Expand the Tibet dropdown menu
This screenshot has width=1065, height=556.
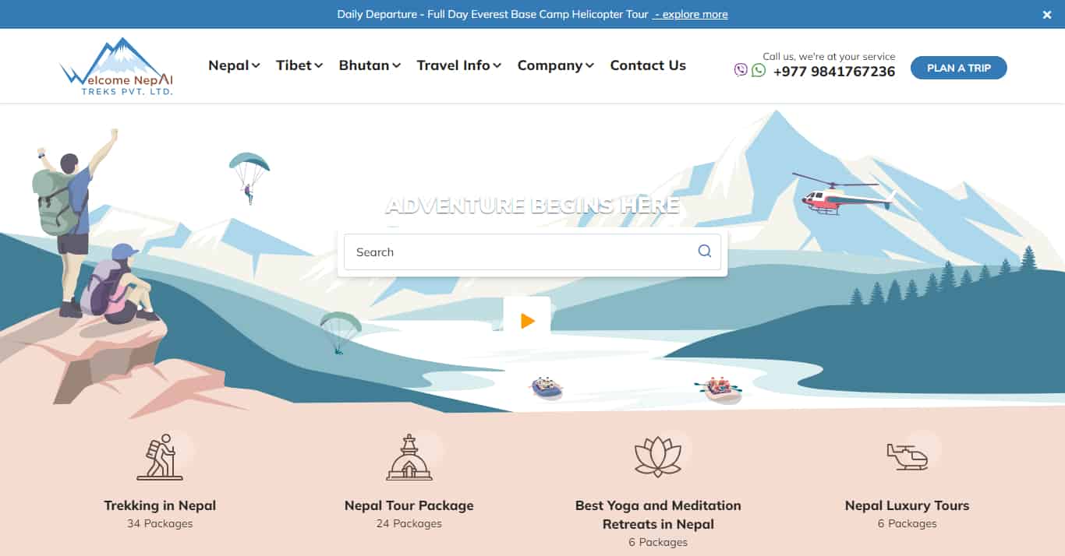[x=299, y=65]
